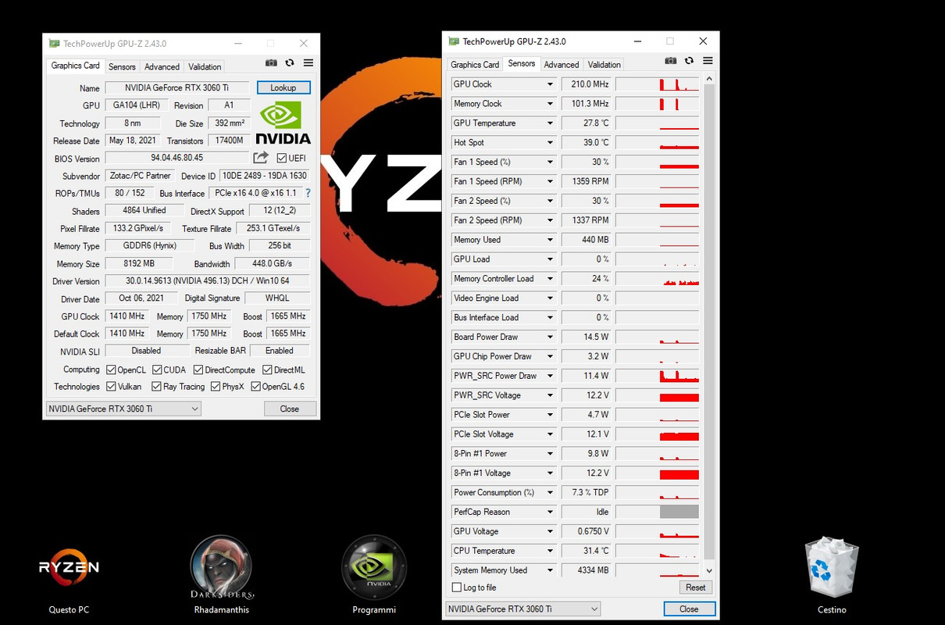Click the BIOS Version field 94.04.46.80.45

point(177,158)
